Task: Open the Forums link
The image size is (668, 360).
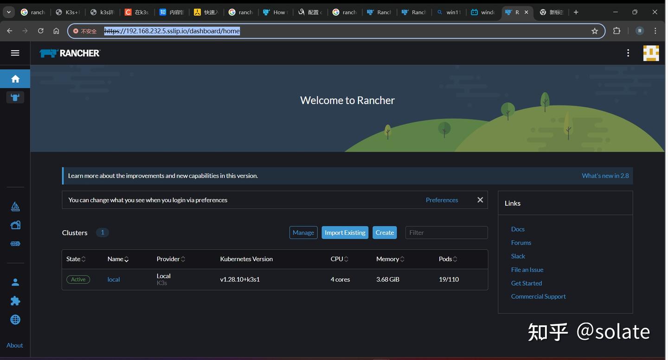Action: coord(521,242)
